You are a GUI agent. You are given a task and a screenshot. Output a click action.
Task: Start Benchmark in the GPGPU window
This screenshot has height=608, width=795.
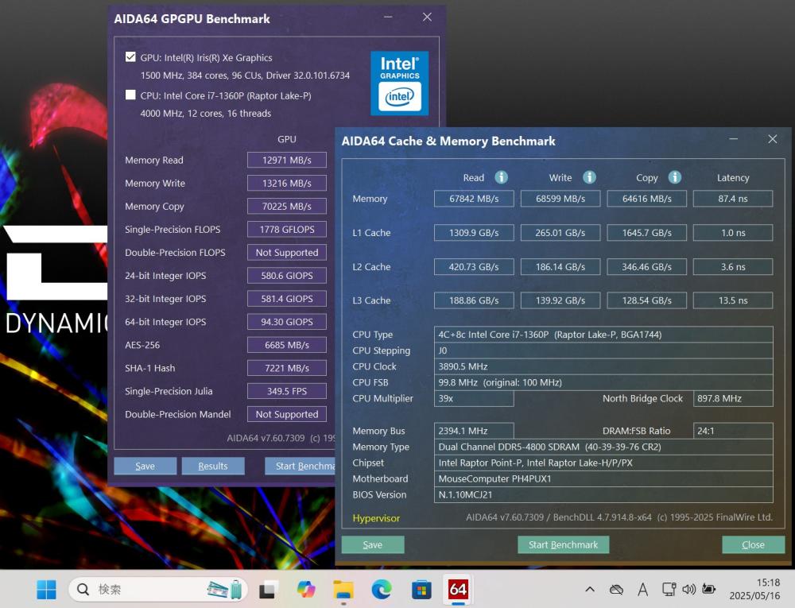[x=301, y=466]
